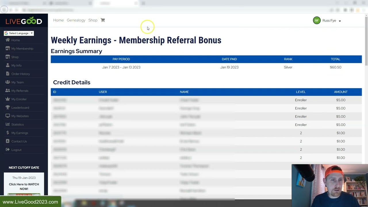The image size is (368, 207).
Task: Open Genealogy in the top navigation
Action: pyautogui.click(x=76, y=20)
